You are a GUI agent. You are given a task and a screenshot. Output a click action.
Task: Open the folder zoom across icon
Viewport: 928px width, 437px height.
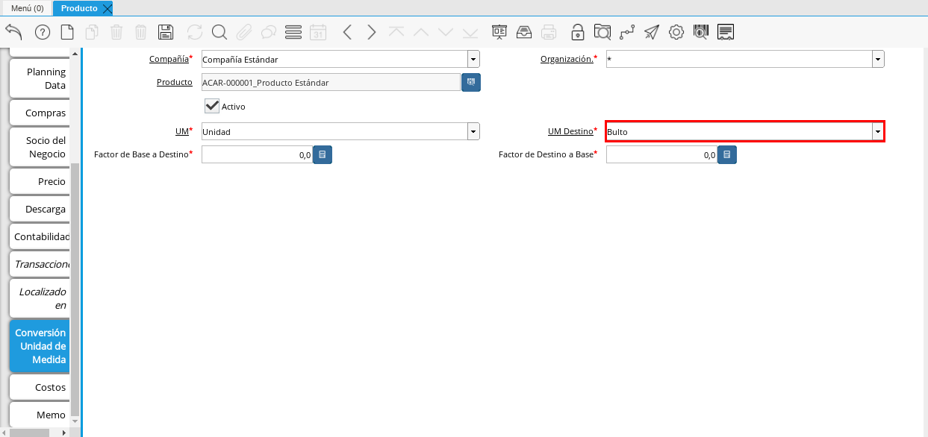pyautogui.click(x=602, y=32)
